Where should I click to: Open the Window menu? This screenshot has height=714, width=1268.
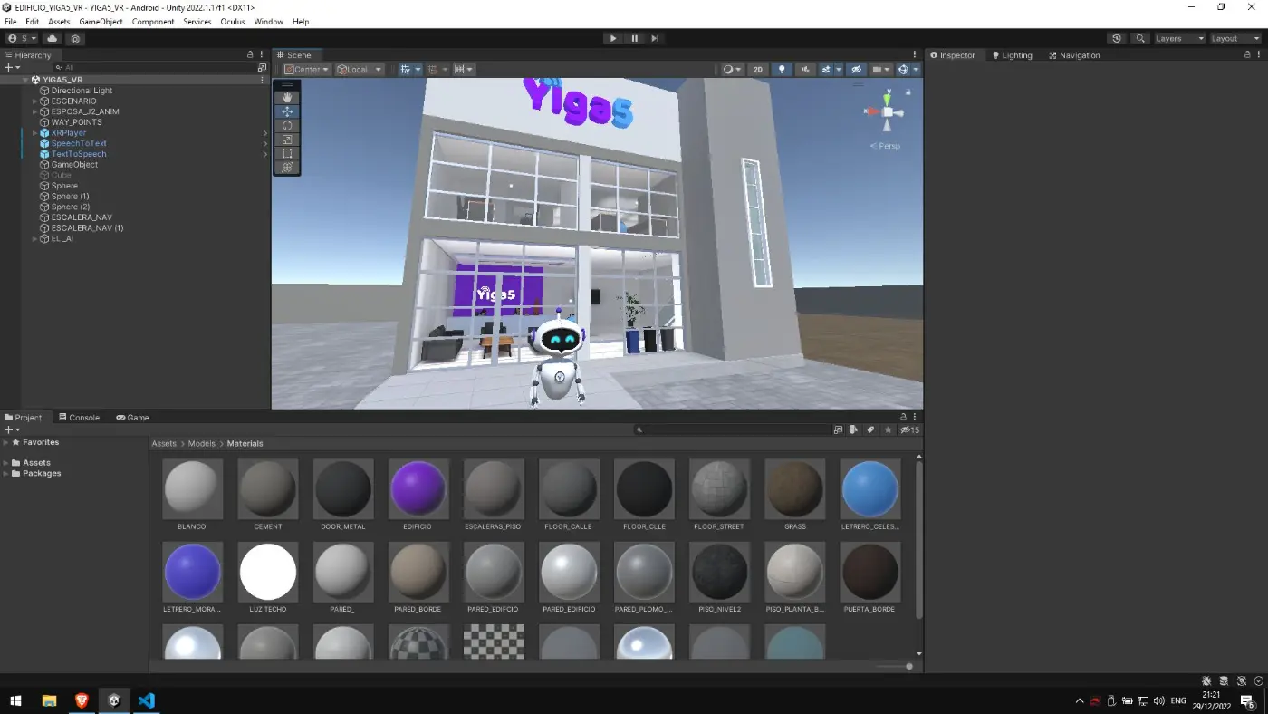tap(268, 22)
